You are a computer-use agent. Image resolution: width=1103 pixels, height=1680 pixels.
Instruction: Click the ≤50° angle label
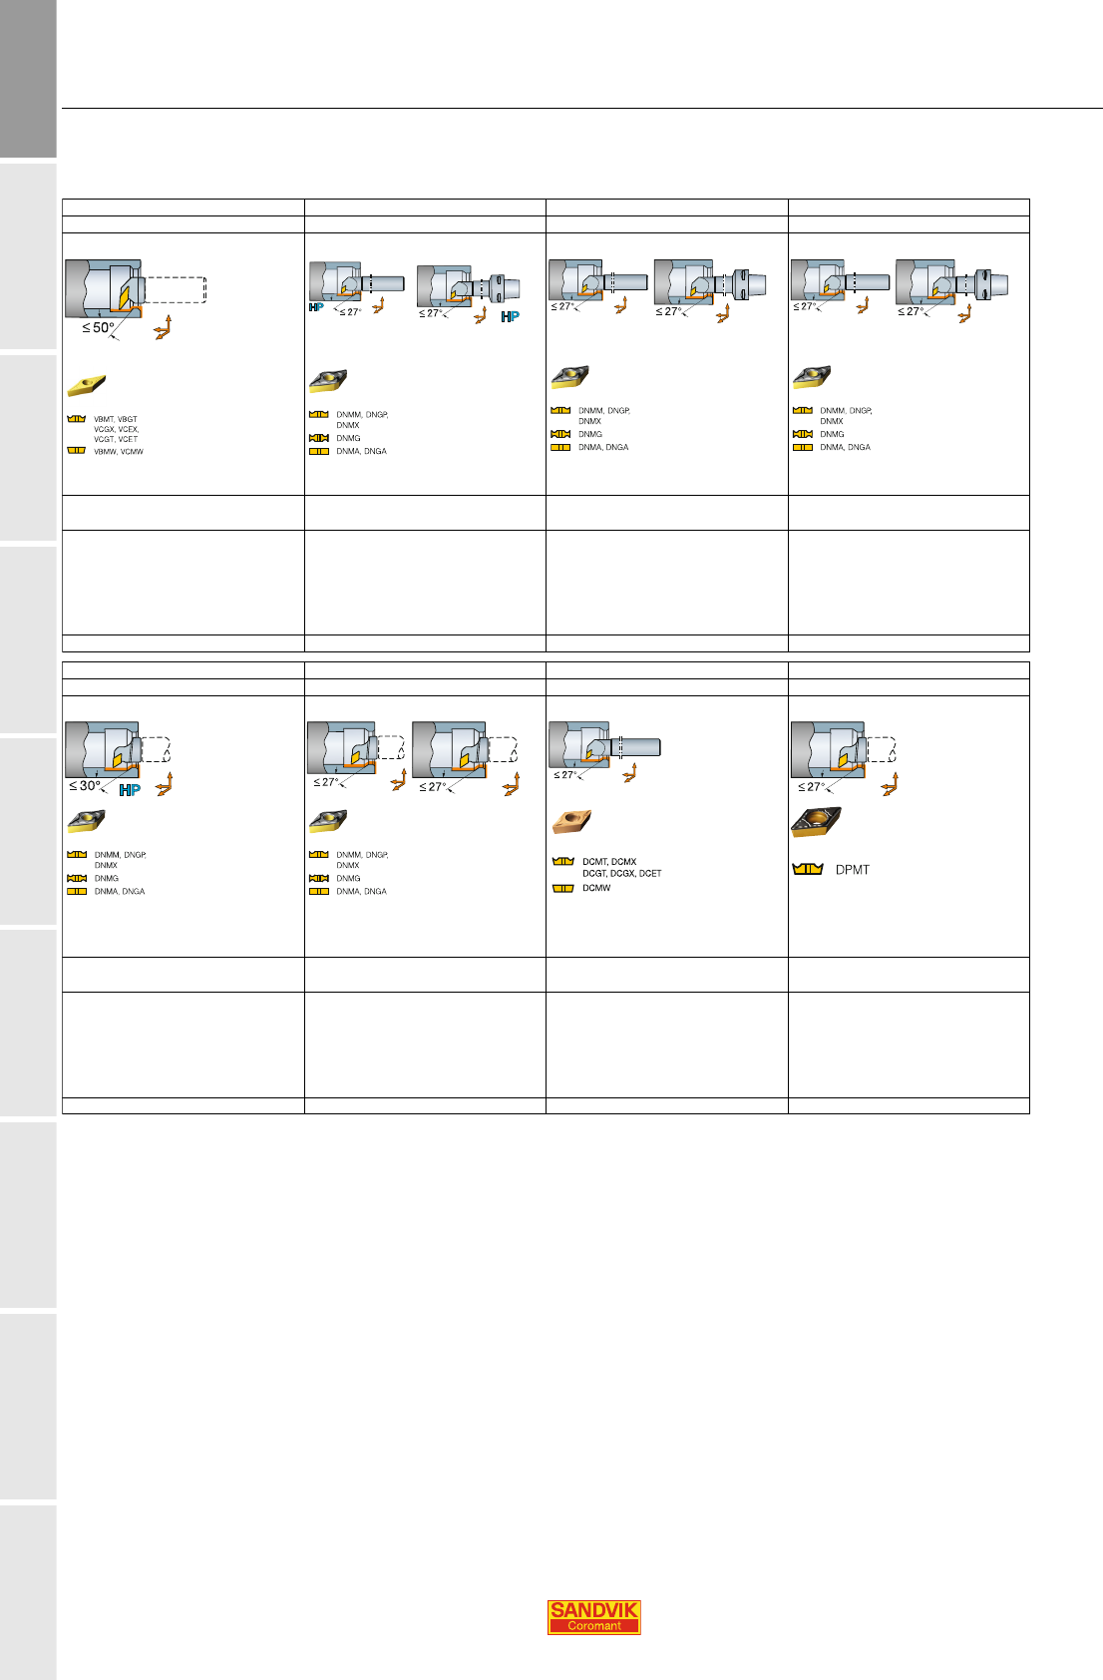[x=98, y=328]
